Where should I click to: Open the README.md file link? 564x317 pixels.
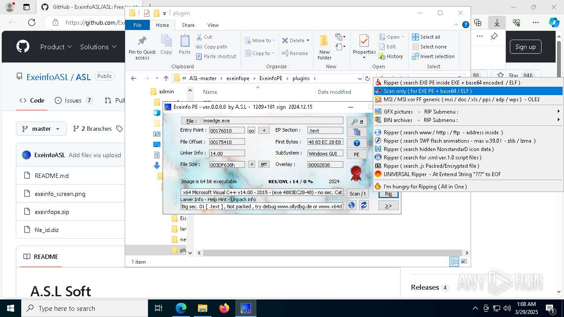[x=52, y=176]
